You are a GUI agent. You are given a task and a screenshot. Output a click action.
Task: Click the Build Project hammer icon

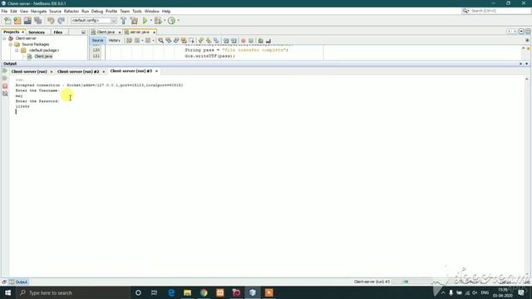124,21
